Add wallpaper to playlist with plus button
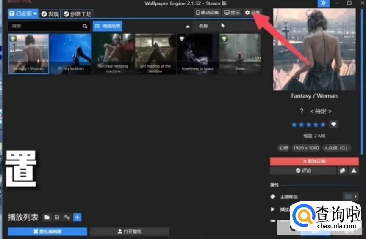 coord(77,217)
